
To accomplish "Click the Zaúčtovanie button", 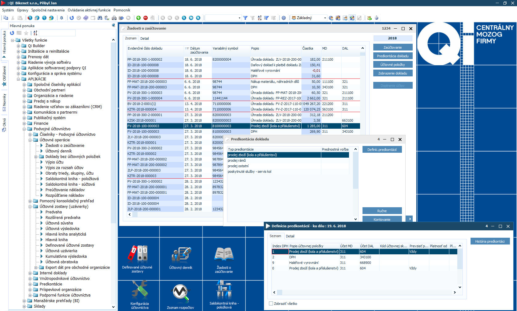I will 392,47.
